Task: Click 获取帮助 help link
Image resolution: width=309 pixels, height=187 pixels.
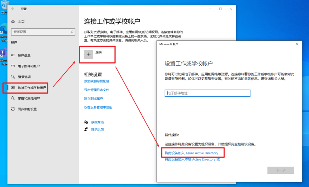Action: coord(97,122)
